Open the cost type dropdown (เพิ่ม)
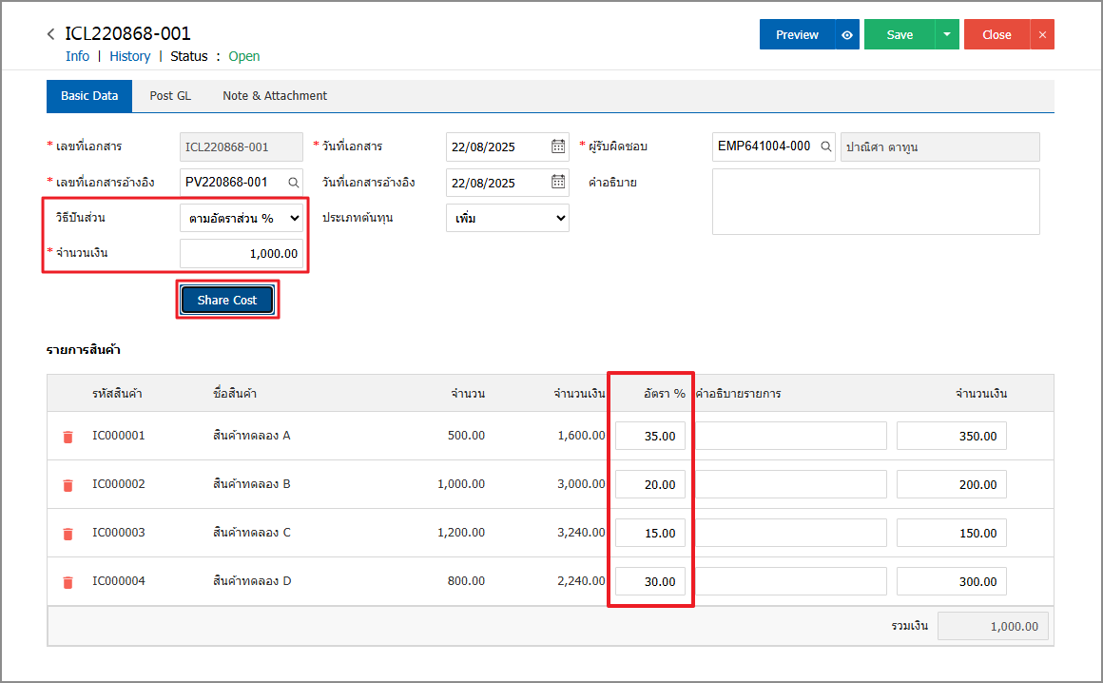1103x683 pixels. point(507,218)
